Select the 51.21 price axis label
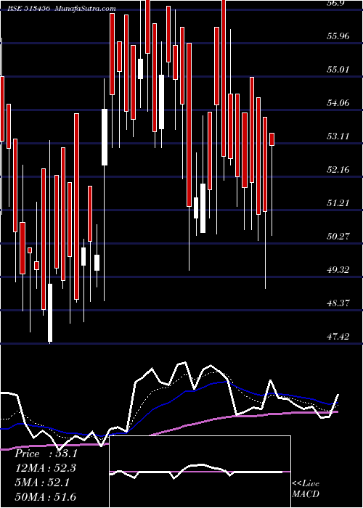Image resolution: width=363 pixels, height=508 pixels. [338, 203]
